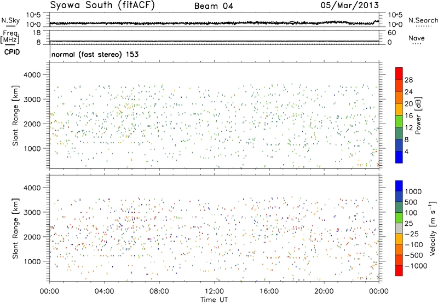The image size is (438, 303).
Task: Select the 'Velocity [m s⁻¹]' colorbar title
Action: coord(433,228)
